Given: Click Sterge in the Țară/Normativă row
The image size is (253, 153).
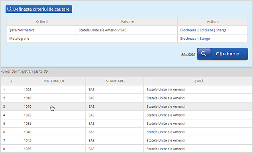Looking at the screenshot, I should click(222, 30).
